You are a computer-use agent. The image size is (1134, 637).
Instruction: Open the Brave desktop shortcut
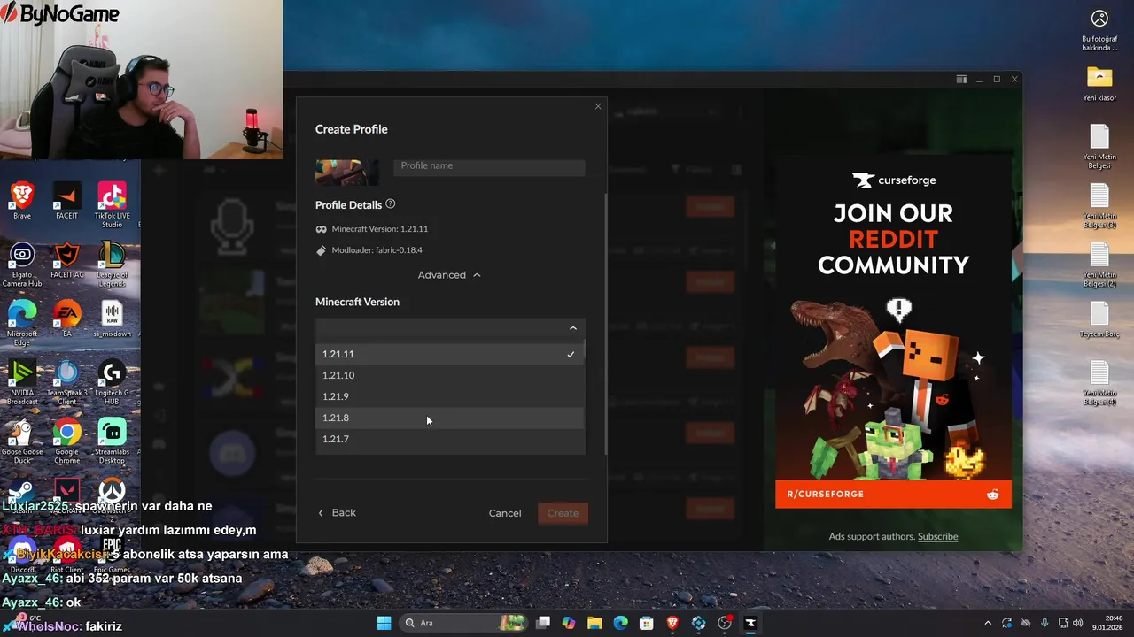coord(22,201)
